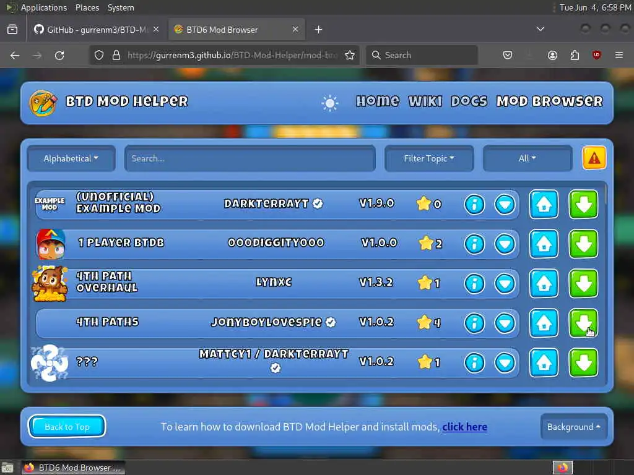The height and width of the screenshot is (475, 634).
Task: Follow the 'click here' link
Action: point(464,427)
